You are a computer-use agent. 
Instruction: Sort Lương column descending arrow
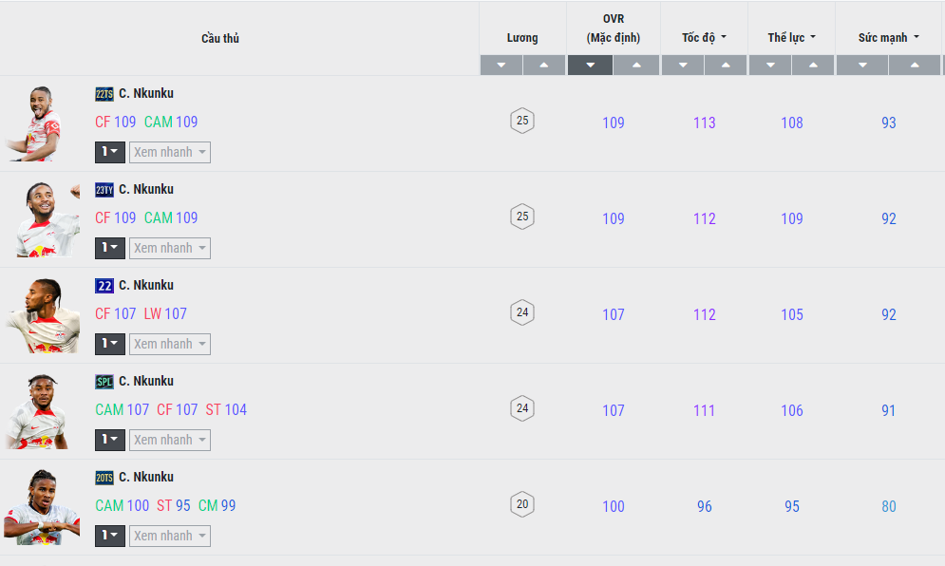coord(501,66)
